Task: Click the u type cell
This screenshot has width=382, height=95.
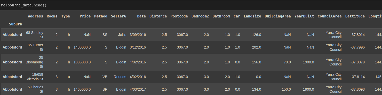Action: point(69,77)
